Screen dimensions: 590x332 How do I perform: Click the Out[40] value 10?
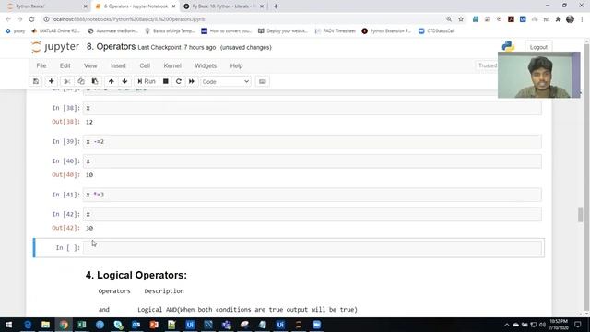[x=89, y=175]
